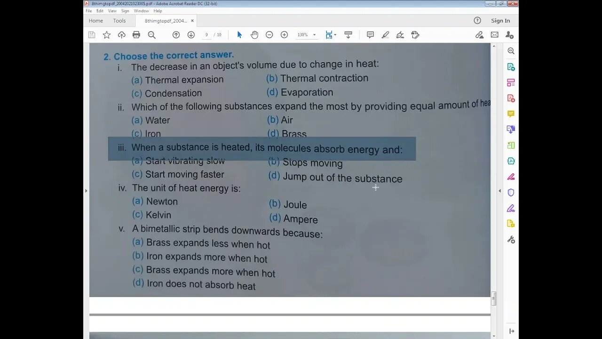The image size is (602, 339).
Task: Share with others person icon
Action: 509,35
